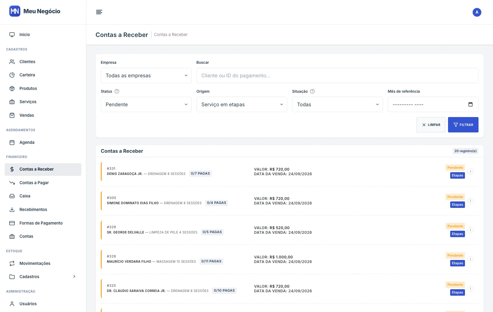Click the Serviços briefcase icon
Image resolution: width=493 pixels, height=312 pixels.
tap(12, 102)
